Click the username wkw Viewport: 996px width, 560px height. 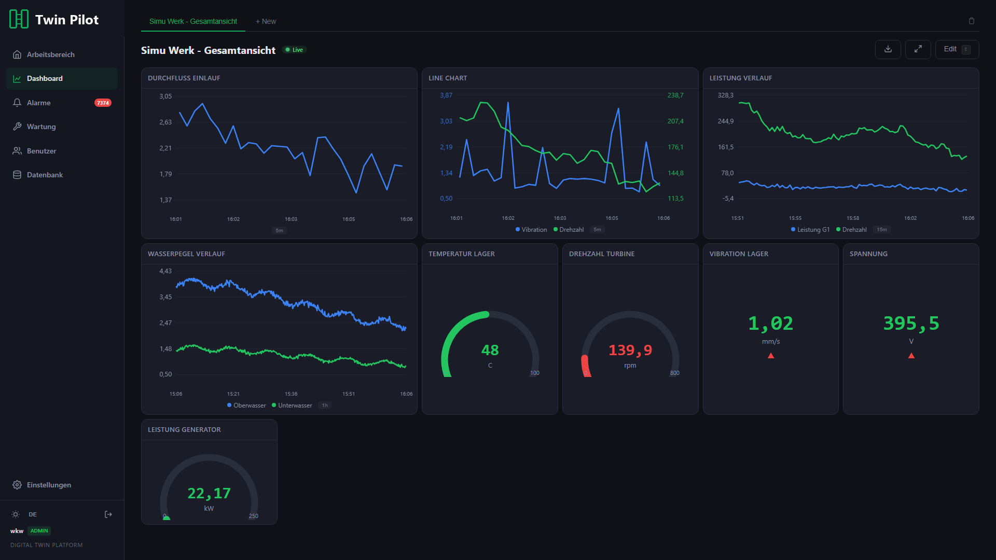click(x=17, y=531)
